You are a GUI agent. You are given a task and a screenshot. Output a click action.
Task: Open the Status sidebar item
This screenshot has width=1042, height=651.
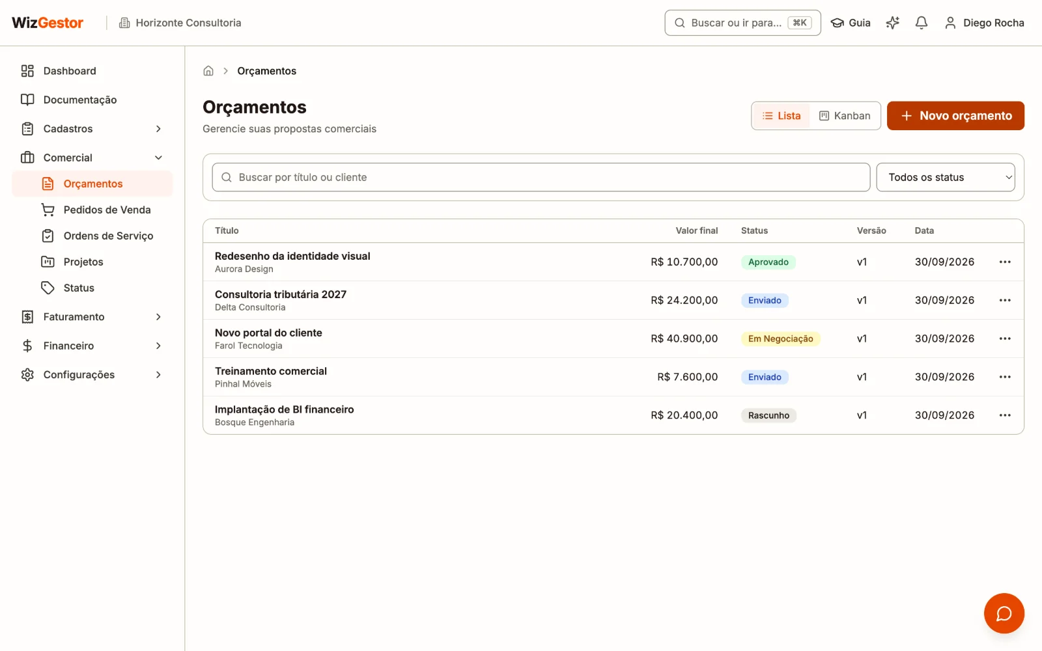[x=92, y=288]
